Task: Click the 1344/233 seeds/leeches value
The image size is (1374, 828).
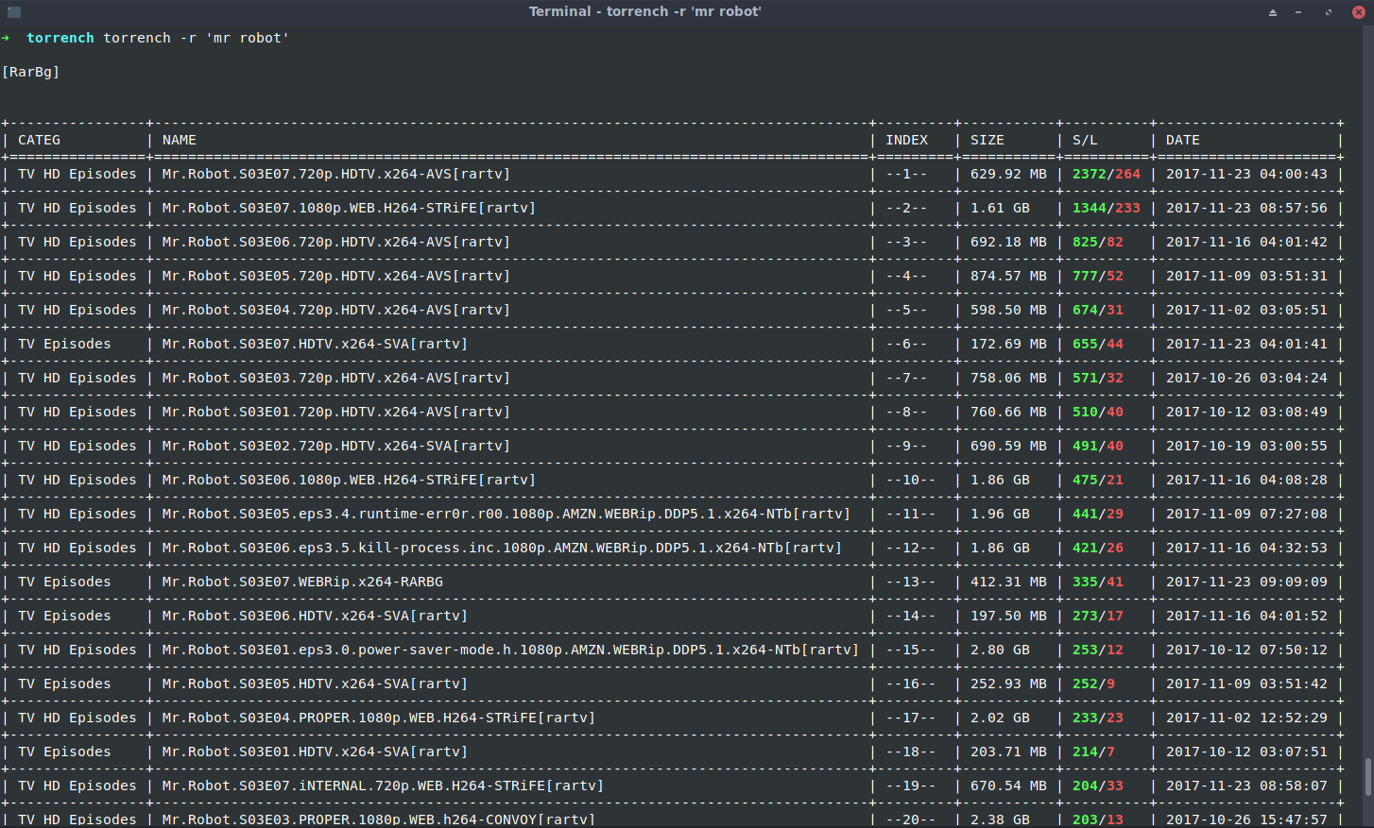Action: pyautogui.click(x=1107, y=208)
